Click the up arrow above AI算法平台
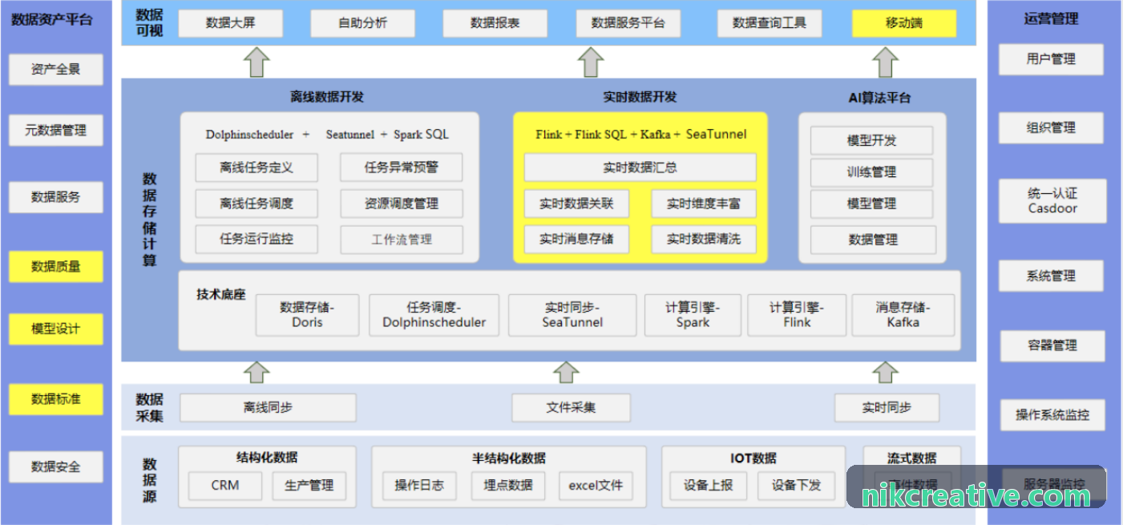 click(x=886, y=62)
